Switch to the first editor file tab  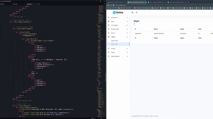click(x=5, y=4)
